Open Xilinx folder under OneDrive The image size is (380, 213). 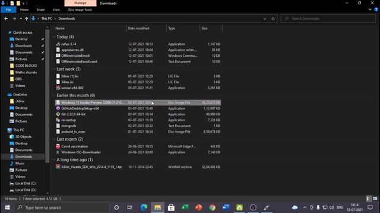pos(20,101)
